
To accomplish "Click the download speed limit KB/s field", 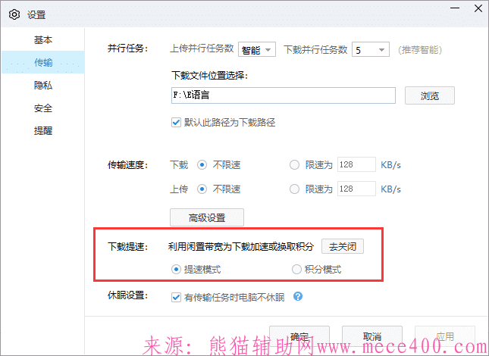I will tap(356, 164).
